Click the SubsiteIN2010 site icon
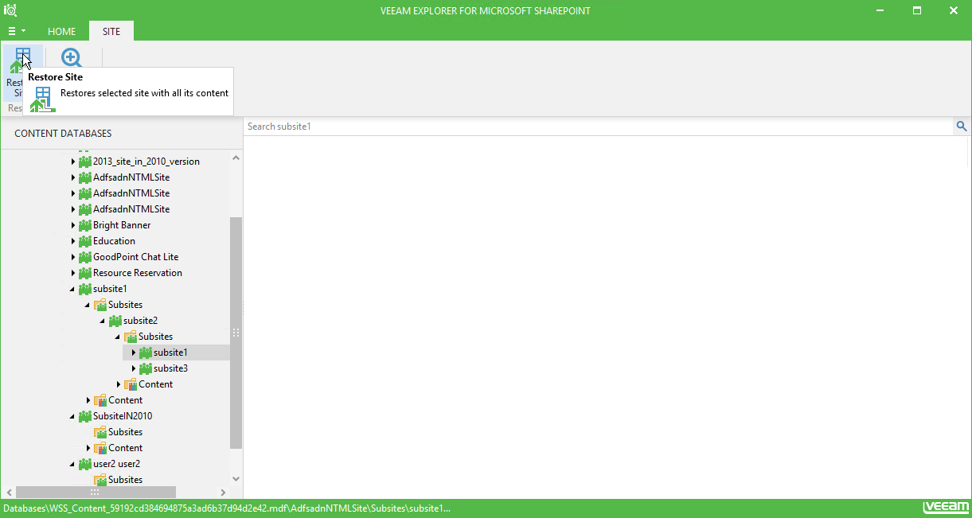Image resolution: width=972 pixels, height=518 pixels. coord(85,416)
